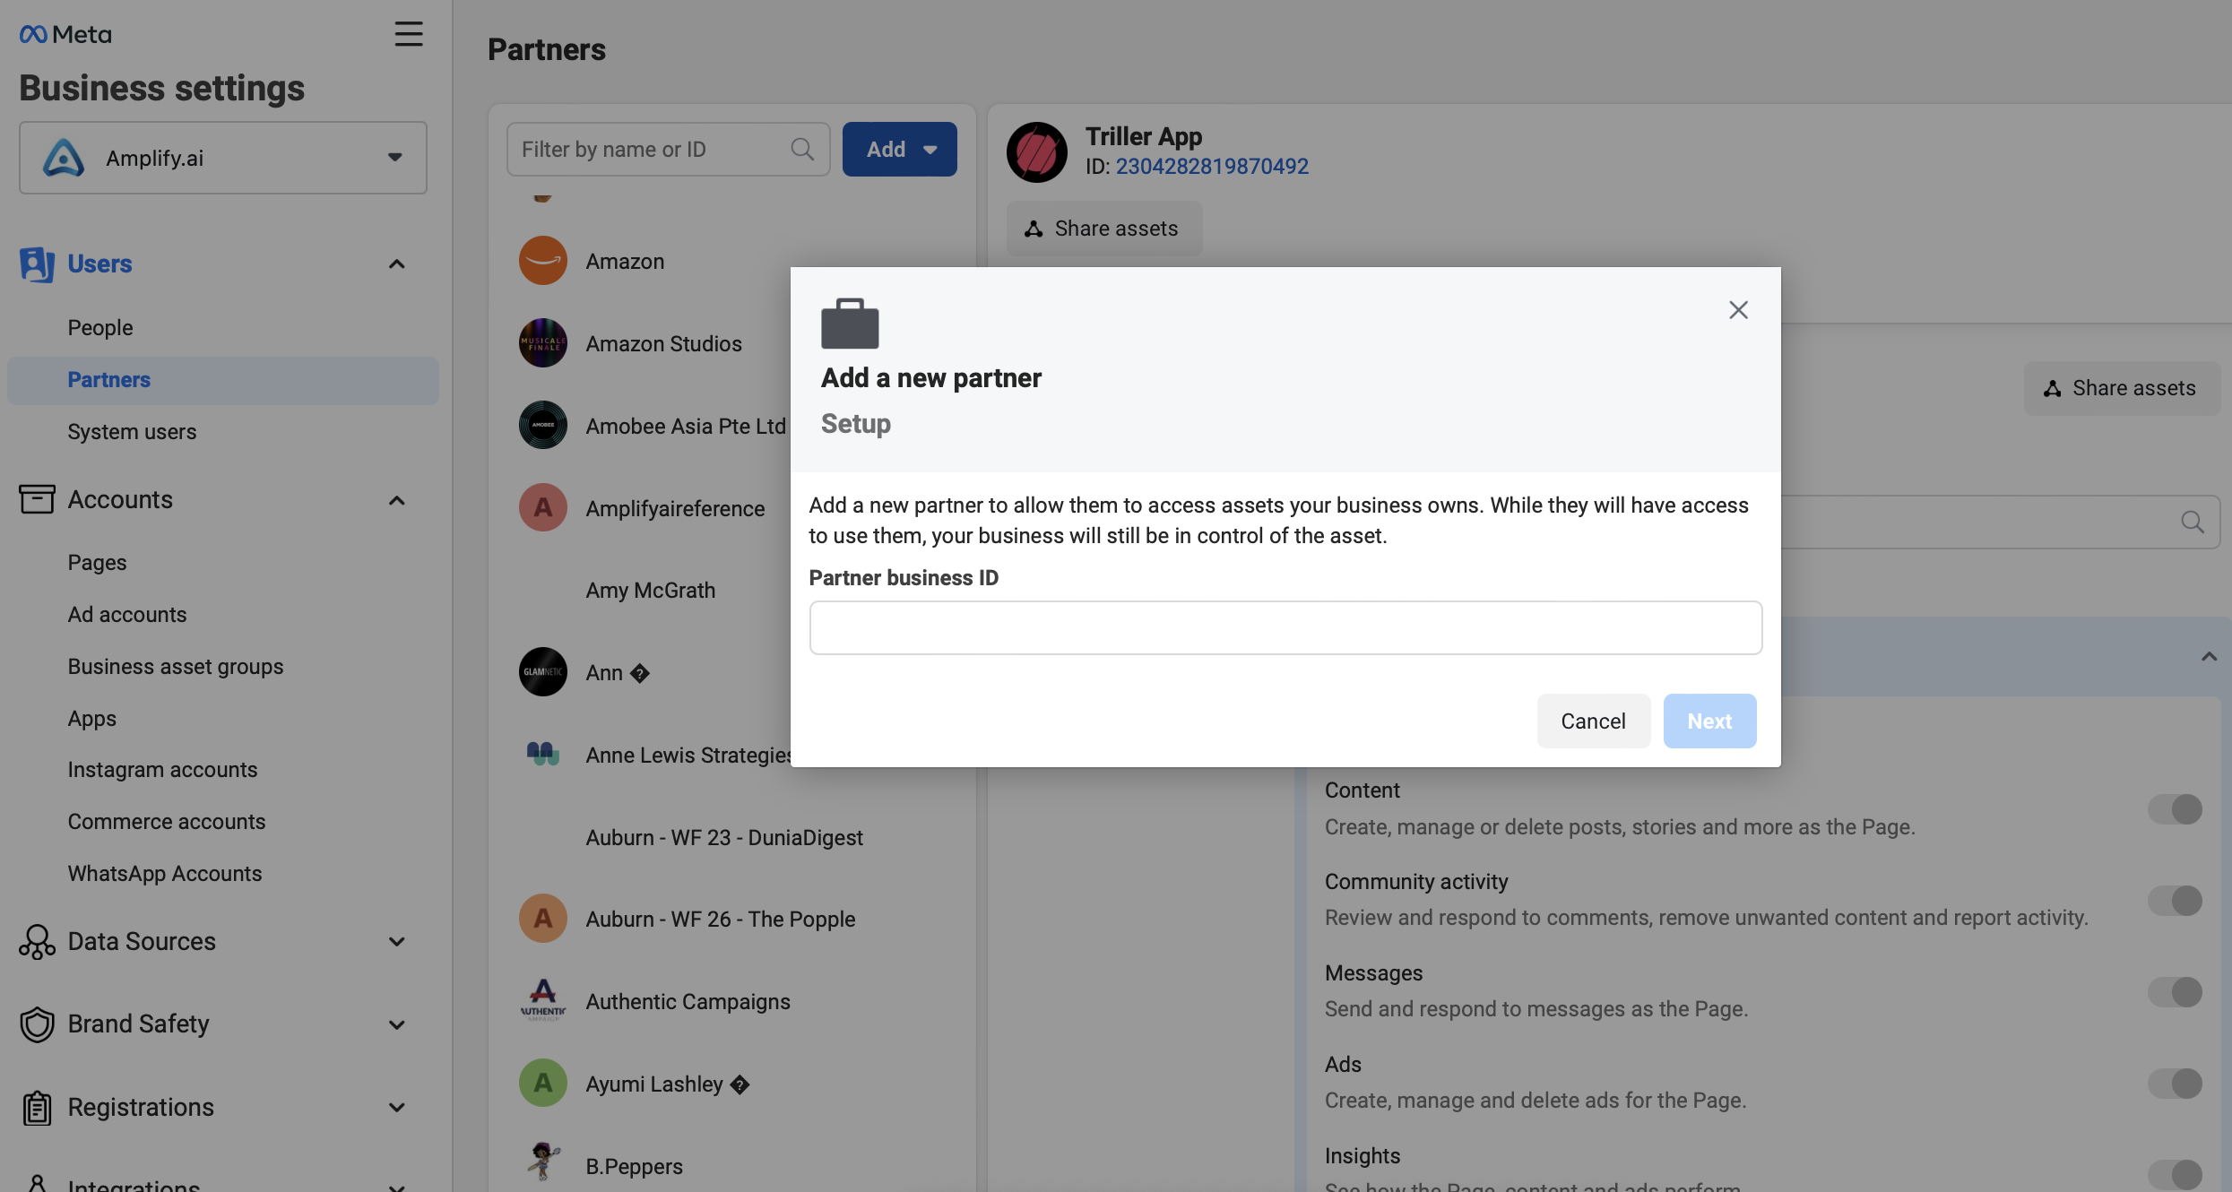Click the Brand Safety shield icon
This screenshot has width=2232, height=1192.
pos(37,1024)
